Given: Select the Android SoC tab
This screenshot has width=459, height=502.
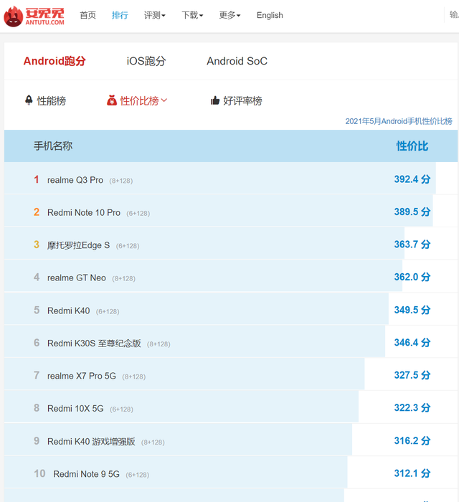Looking at the screenshot, I should [237, 61].
